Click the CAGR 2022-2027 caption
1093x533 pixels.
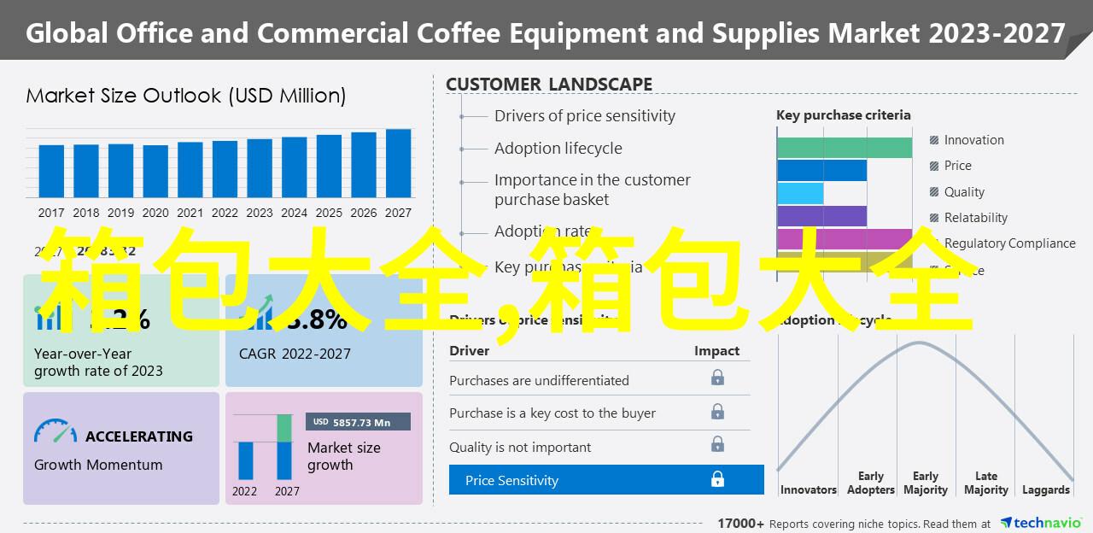(x=295, y=354)
